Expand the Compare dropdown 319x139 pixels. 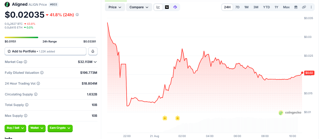point(139,7)
